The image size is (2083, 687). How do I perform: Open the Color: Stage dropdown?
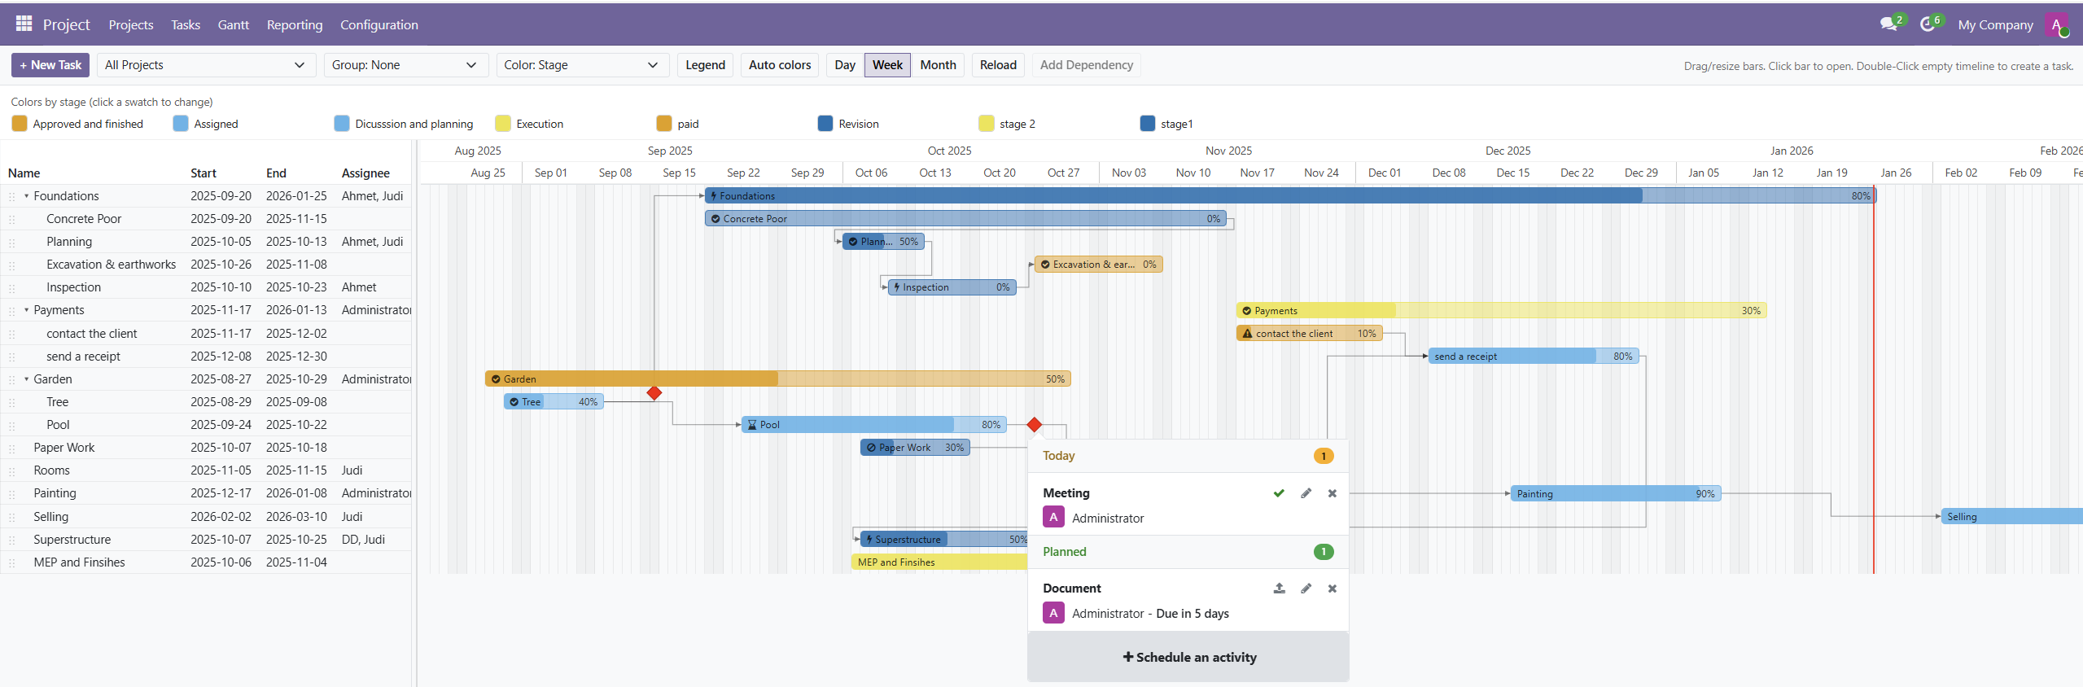pyautogui.click(x=581, y=65)
